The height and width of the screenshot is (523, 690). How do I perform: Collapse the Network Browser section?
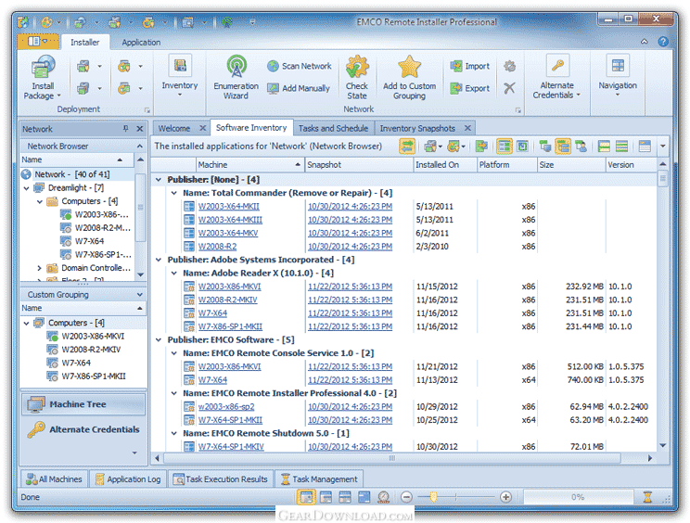(140, 146)
